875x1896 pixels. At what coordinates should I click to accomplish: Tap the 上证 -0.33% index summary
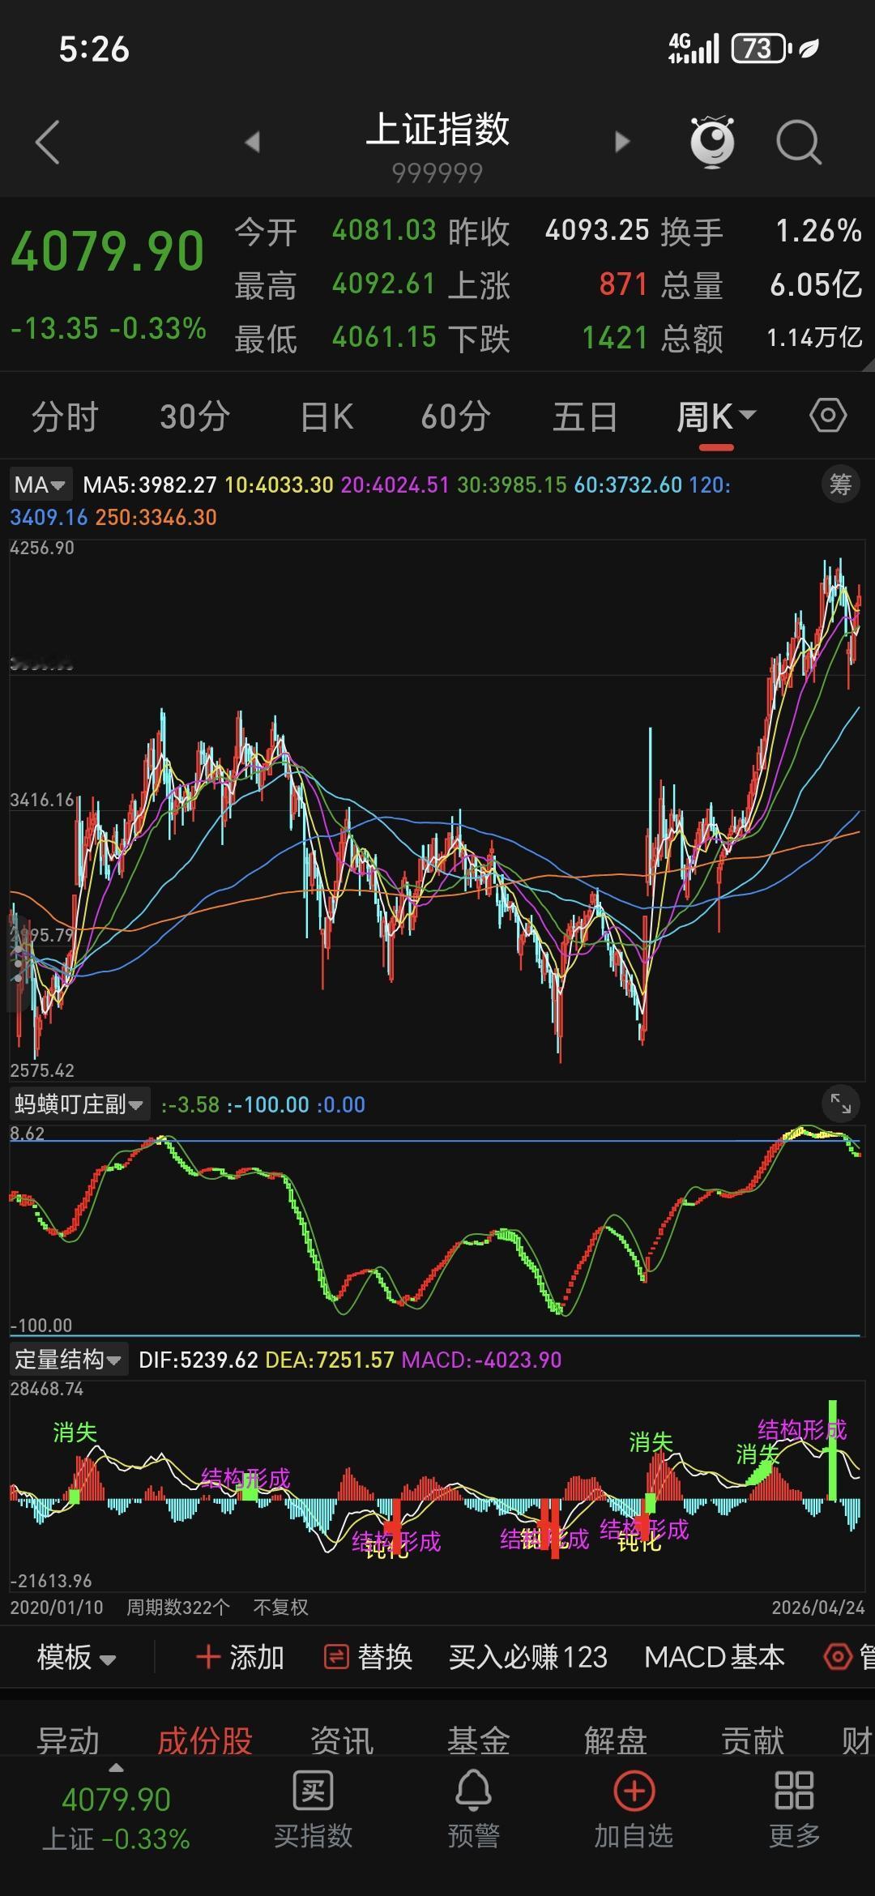[x=116, y=1838]
